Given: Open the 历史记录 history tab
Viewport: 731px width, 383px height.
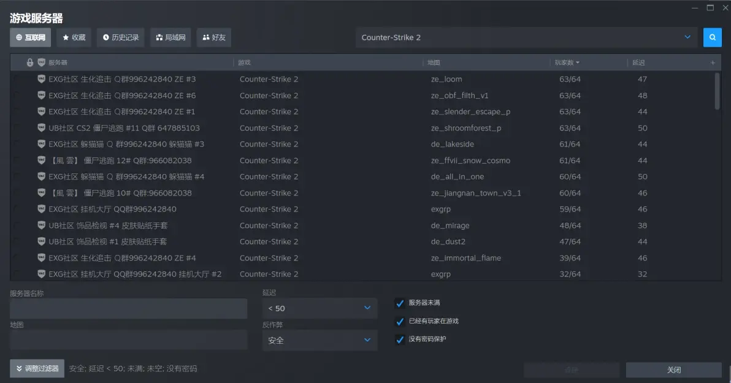Looking at the screenshot, I should pyautogui.click(x=120, y=37).
